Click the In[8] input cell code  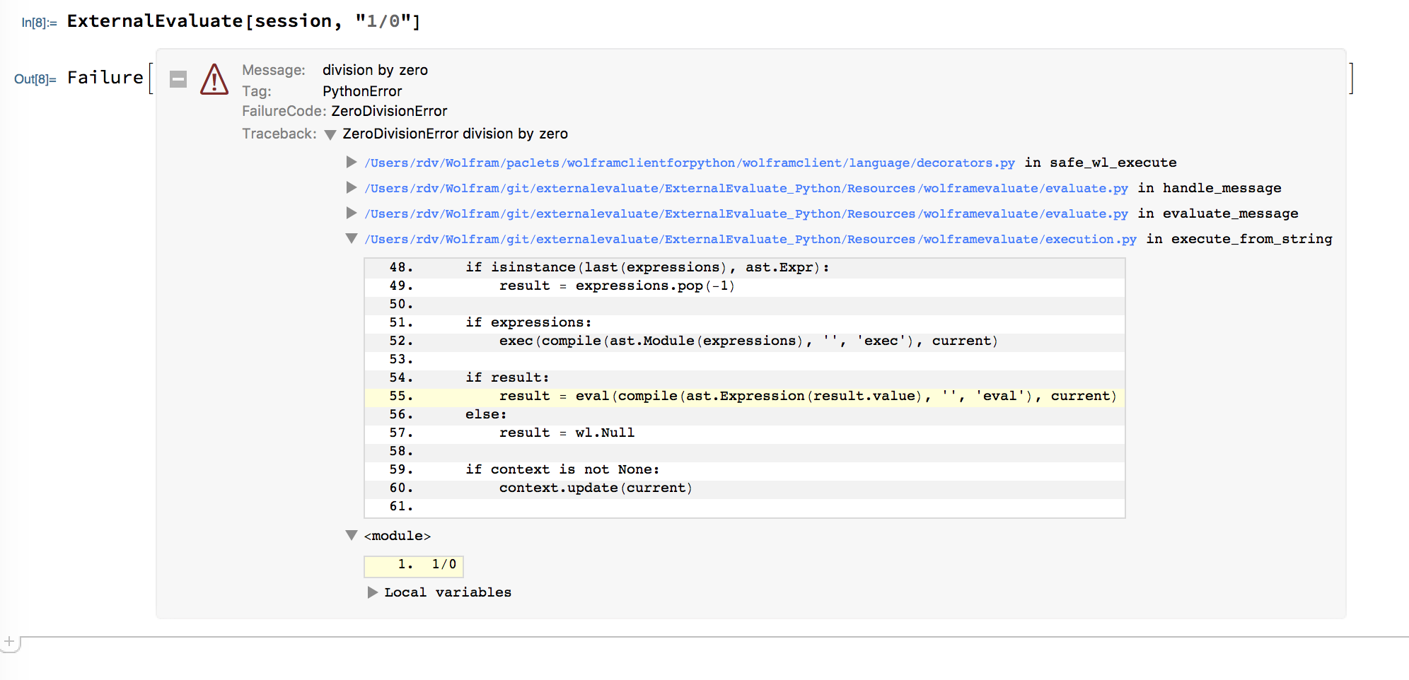[244, 21]
